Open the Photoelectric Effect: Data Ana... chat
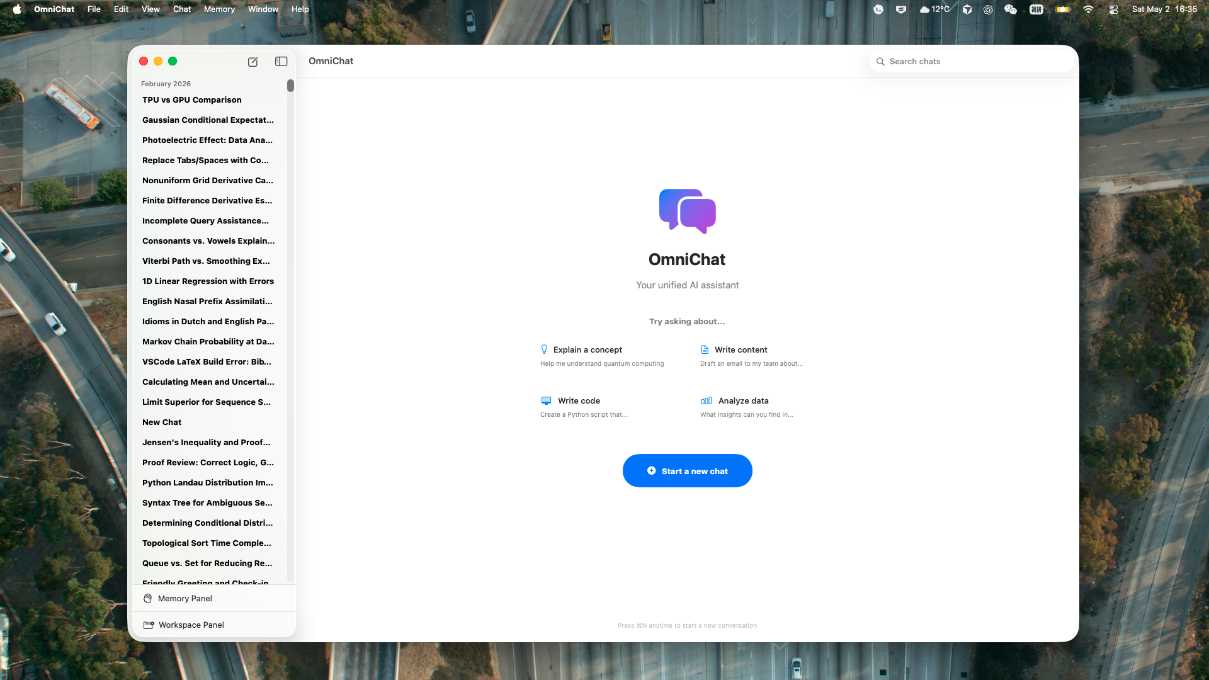 210,140
